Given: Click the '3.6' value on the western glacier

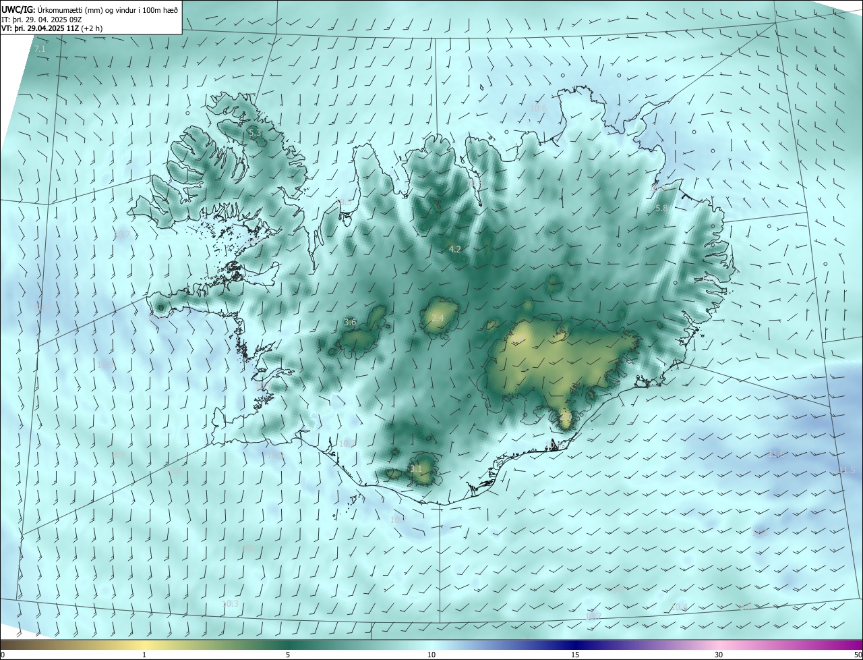Looking at the screenshot, I should click(350, 322).
